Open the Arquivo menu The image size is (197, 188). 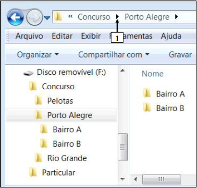(x=29, y=36)
